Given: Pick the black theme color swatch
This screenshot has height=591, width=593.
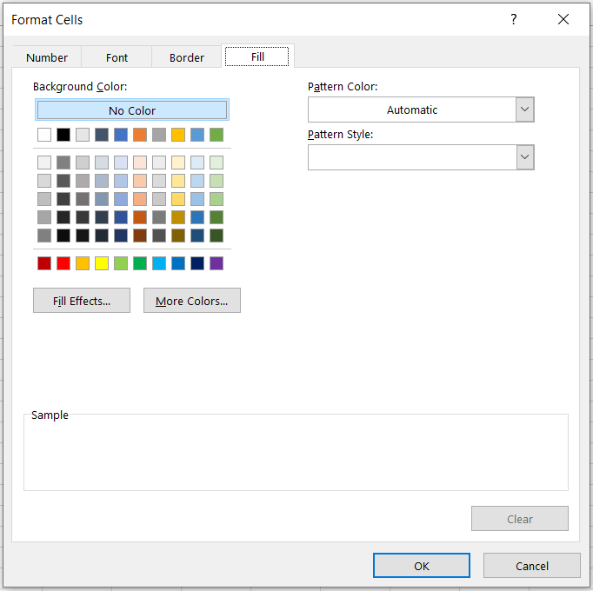Looking at the screenshot, I should click(63, 135).
